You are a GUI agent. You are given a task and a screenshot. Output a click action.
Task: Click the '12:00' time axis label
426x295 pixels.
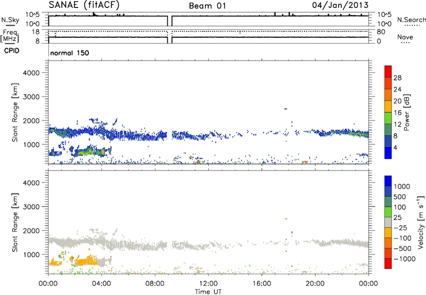208,284
